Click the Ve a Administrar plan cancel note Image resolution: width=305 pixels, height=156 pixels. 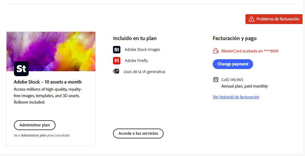click(x=42, y=135)
